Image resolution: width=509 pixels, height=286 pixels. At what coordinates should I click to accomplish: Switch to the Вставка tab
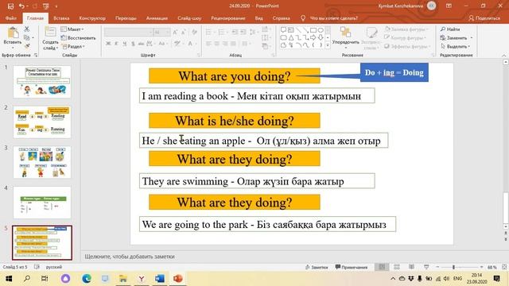click(61, 18)
